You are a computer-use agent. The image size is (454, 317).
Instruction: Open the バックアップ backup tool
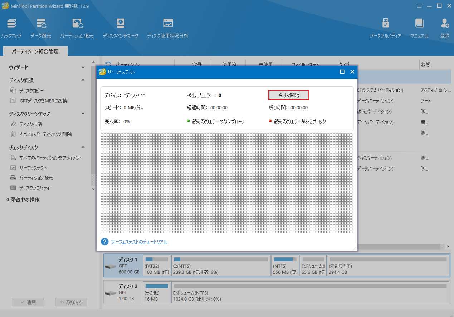(x=11, y=29)
